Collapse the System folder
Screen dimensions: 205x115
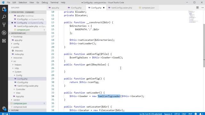click(x=18, y=72)
